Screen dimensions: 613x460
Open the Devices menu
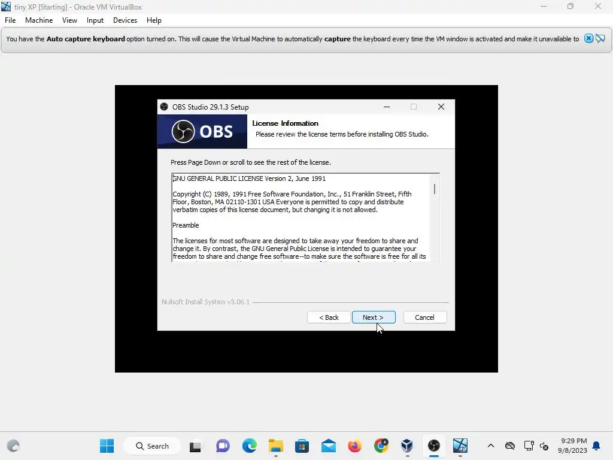(x=125, y=20)
